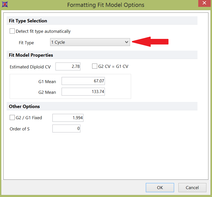The height and width of the screenshot is (197, 212).
Task: Click the Fit Type text label
Action: point(26,43)
